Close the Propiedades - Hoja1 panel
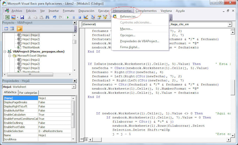Viewport: 238px width, 145px height. click(x=74, y=81)
